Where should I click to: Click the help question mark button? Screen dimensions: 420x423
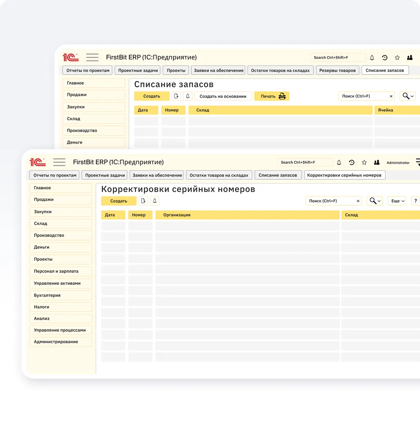coord(415,201)
